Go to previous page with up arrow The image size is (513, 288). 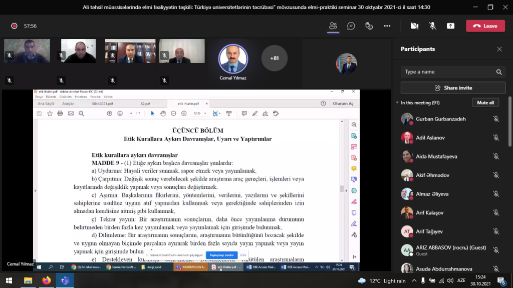[x=110, y=113]
